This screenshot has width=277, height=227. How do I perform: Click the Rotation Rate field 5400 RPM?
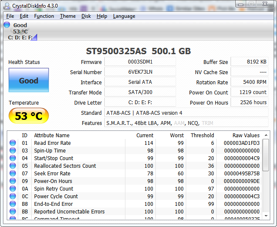click(x=250, y=82)
